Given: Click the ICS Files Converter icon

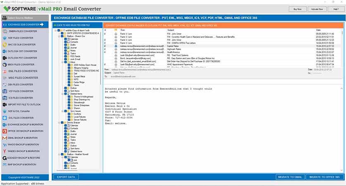Looking at the screenshot, I should click(x=5, y=98).
